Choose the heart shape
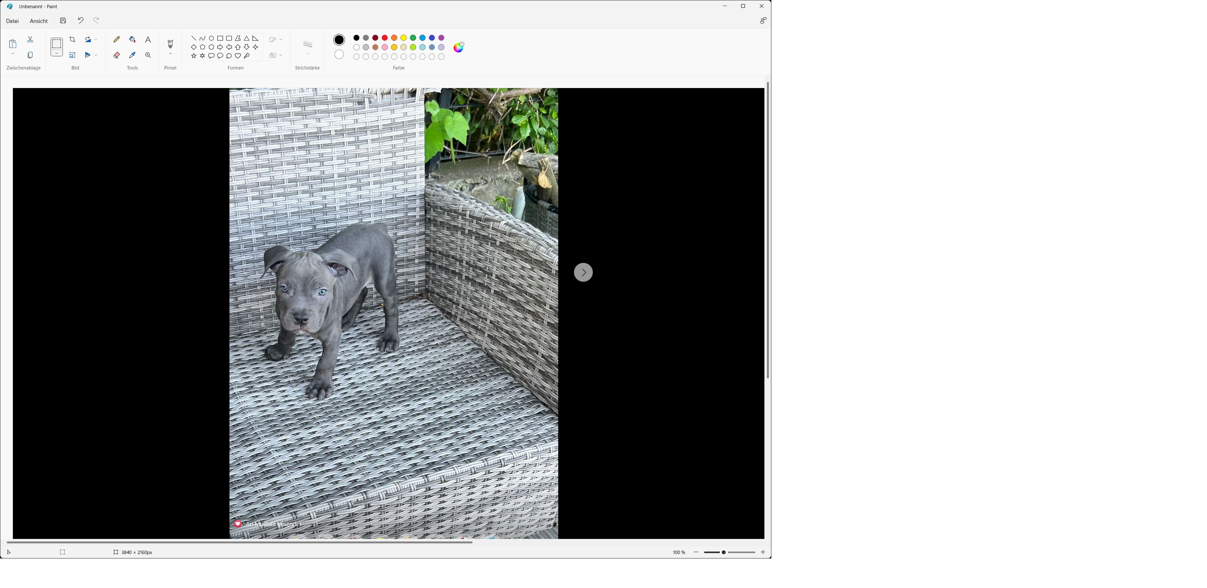 238,56
